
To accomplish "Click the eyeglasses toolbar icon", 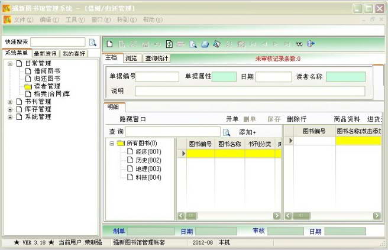I will point(299,44).
